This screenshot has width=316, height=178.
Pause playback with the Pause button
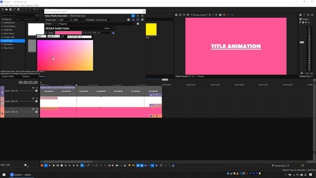pyautogui.click(x=58, y=166)
